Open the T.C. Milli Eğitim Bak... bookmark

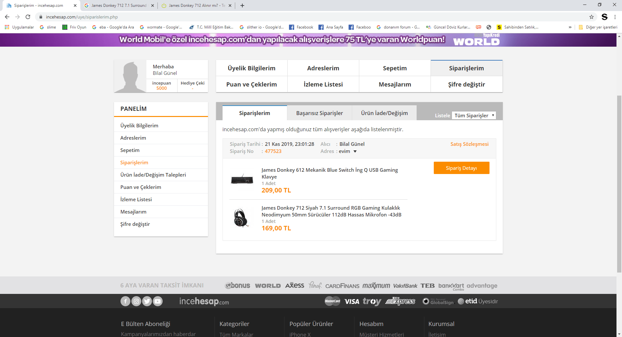(x=211, y=27)
